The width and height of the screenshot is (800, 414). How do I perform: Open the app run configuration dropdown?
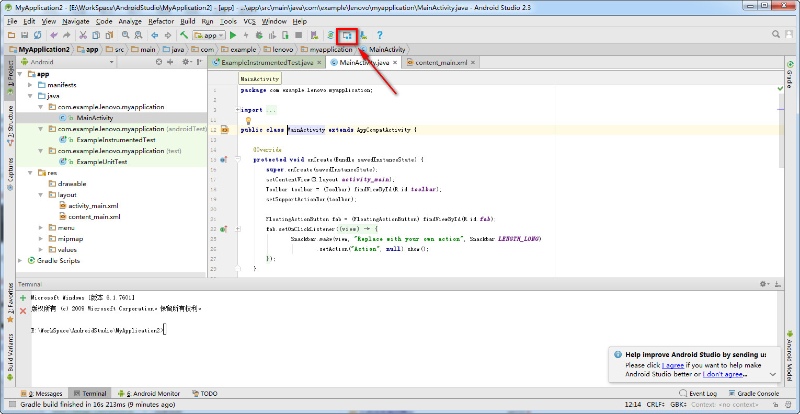[x=209, y=35]
